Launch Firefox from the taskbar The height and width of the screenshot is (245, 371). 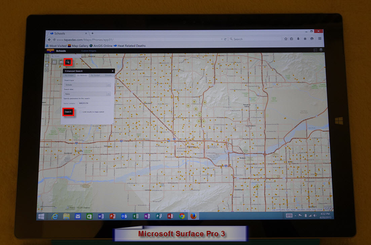(193, 216)
